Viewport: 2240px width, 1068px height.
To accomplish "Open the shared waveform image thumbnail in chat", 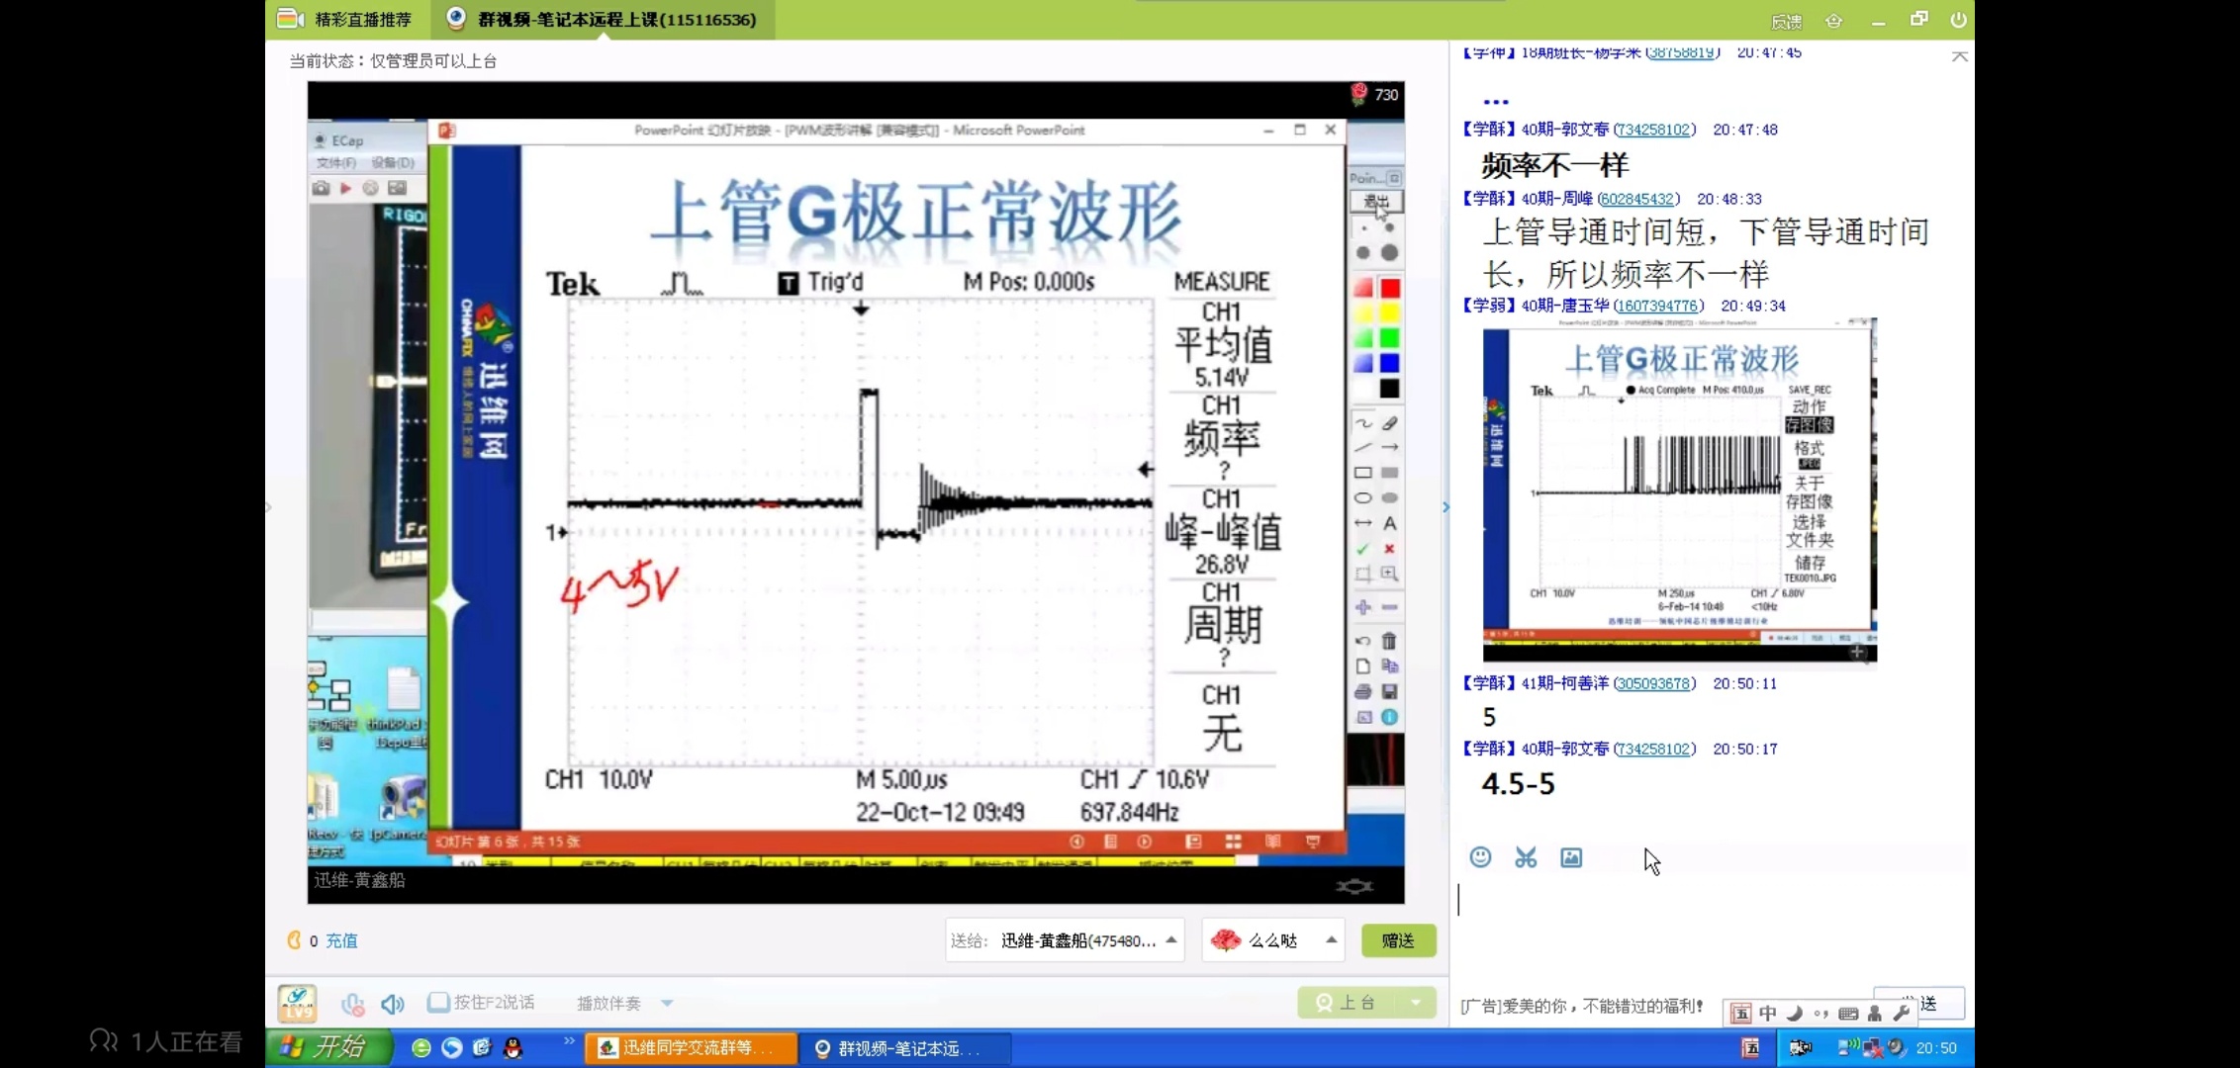I will pyautogui.click(x=1679, y=489).
